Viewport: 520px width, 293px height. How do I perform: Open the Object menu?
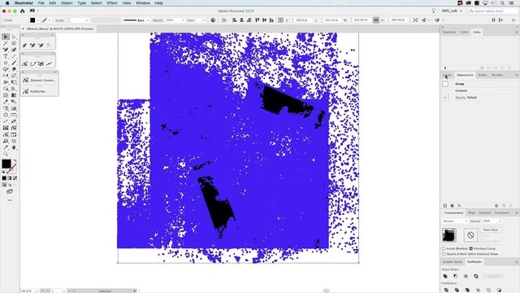point(67,3)
